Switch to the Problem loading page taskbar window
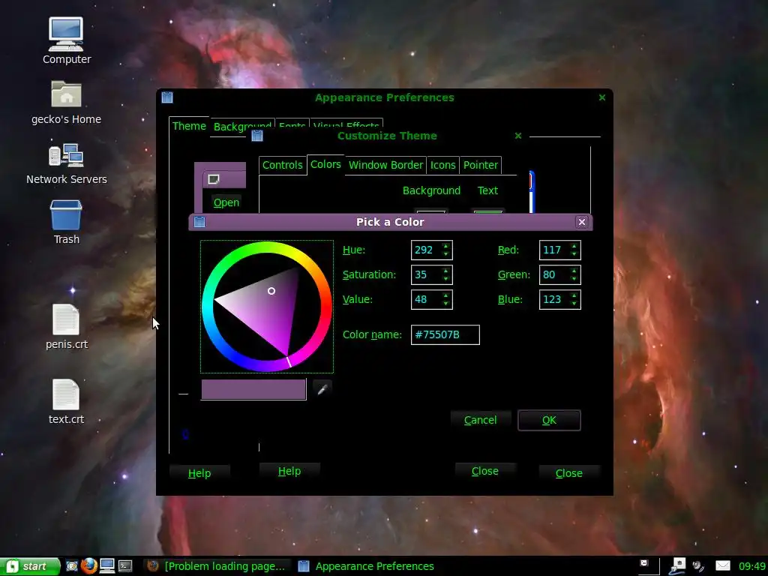Image resolution: width=768 pixels, height=576 pixels. tap(217, 566)
